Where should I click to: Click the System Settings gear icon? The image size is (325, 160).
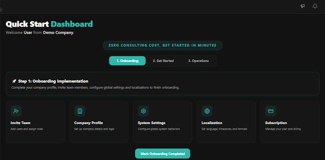143,111
